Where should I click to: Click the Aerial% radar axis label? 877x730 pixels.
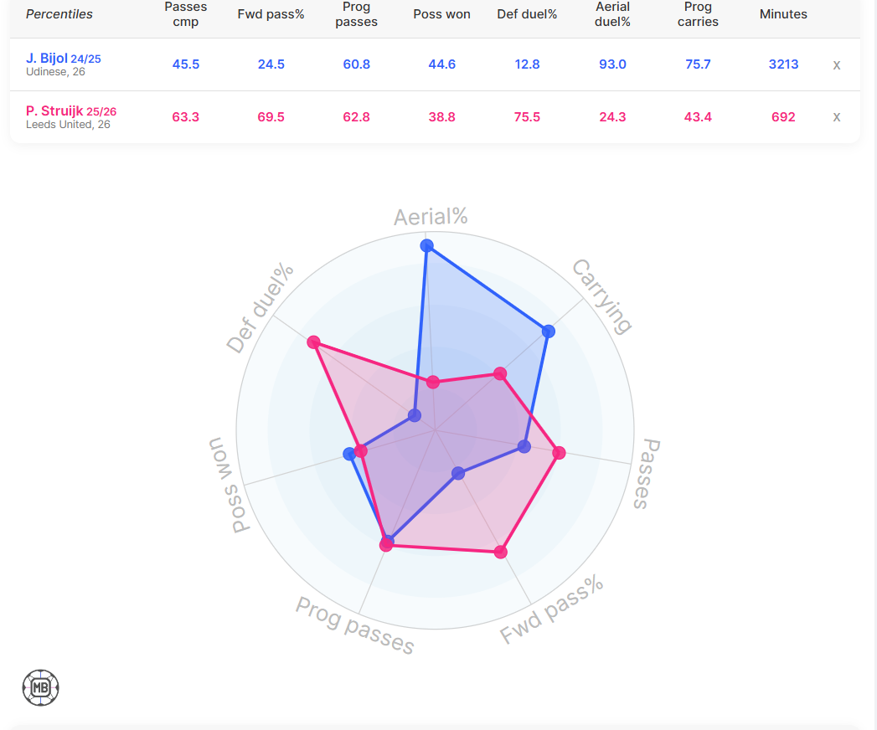tap(431, 217)
